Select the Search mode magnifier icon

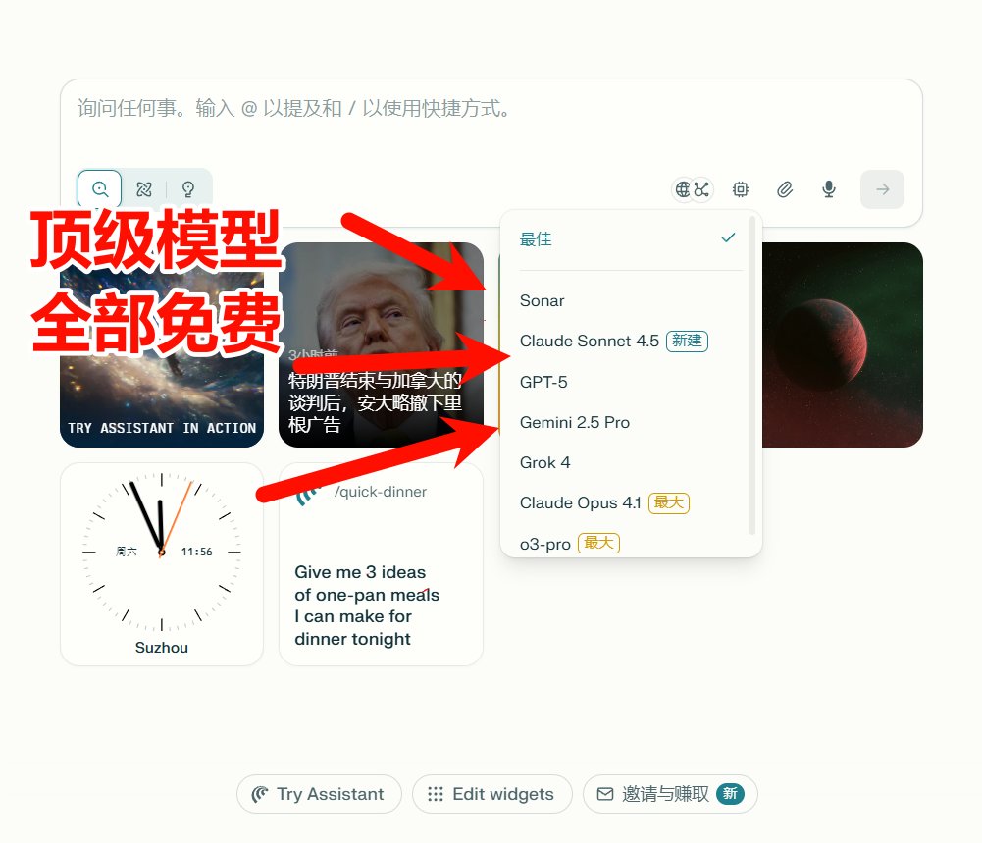pos(100,188)
